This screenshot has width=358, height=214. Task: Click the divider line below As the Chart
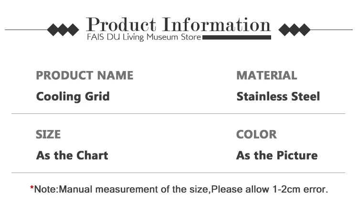coord(179,173)
